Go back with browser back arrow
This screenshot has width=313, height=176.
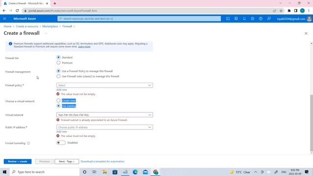pyautogui.click(x=4, y=11)
